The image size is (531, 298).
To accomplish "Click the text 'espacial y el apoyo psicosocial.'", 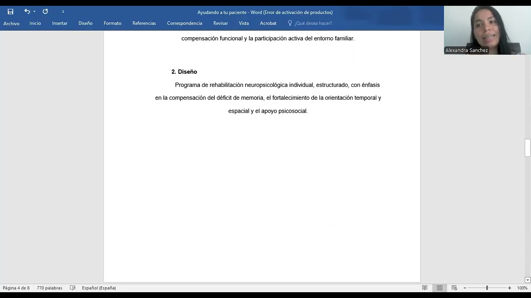I will pos(268,111).
